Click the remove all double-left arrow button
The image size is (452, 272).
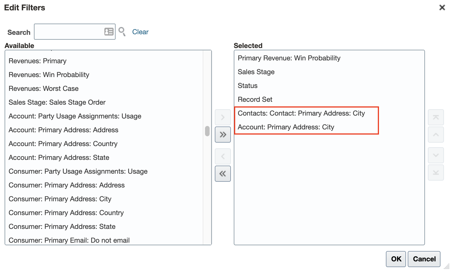[x=223, y=174]
